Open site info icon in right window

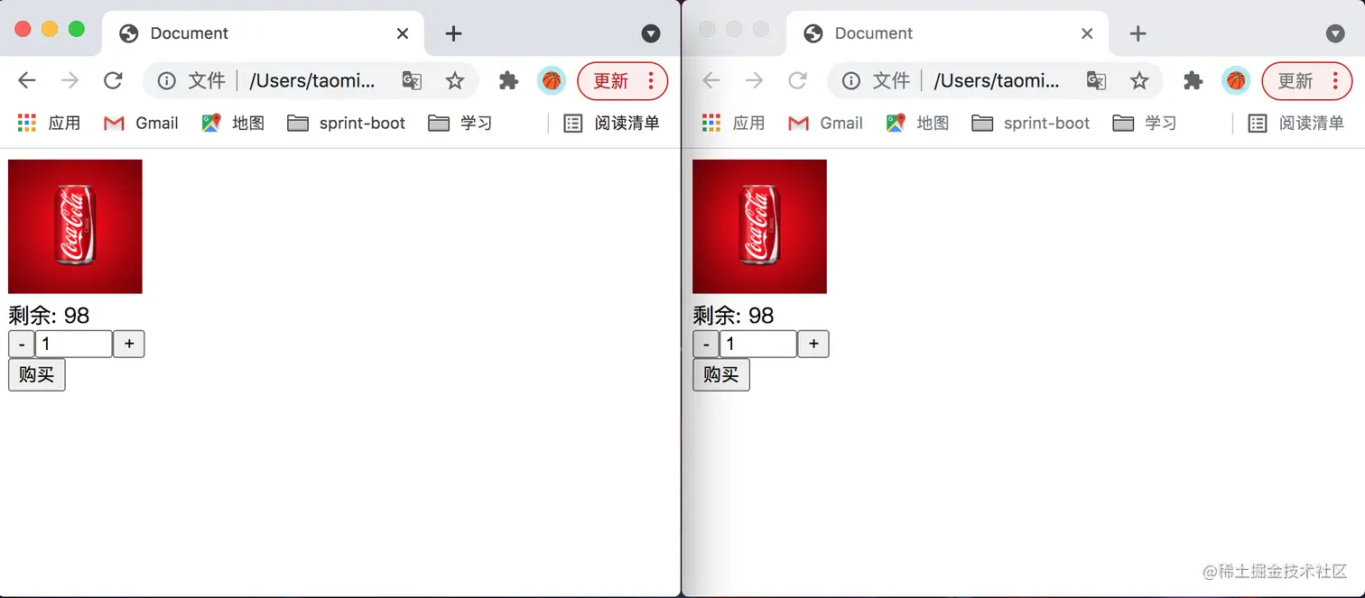(x=850, y=81)
